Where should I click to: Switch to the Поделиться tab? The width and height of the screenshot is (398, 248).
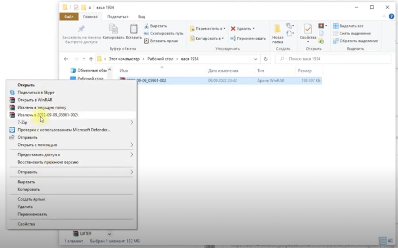(118, 17)
